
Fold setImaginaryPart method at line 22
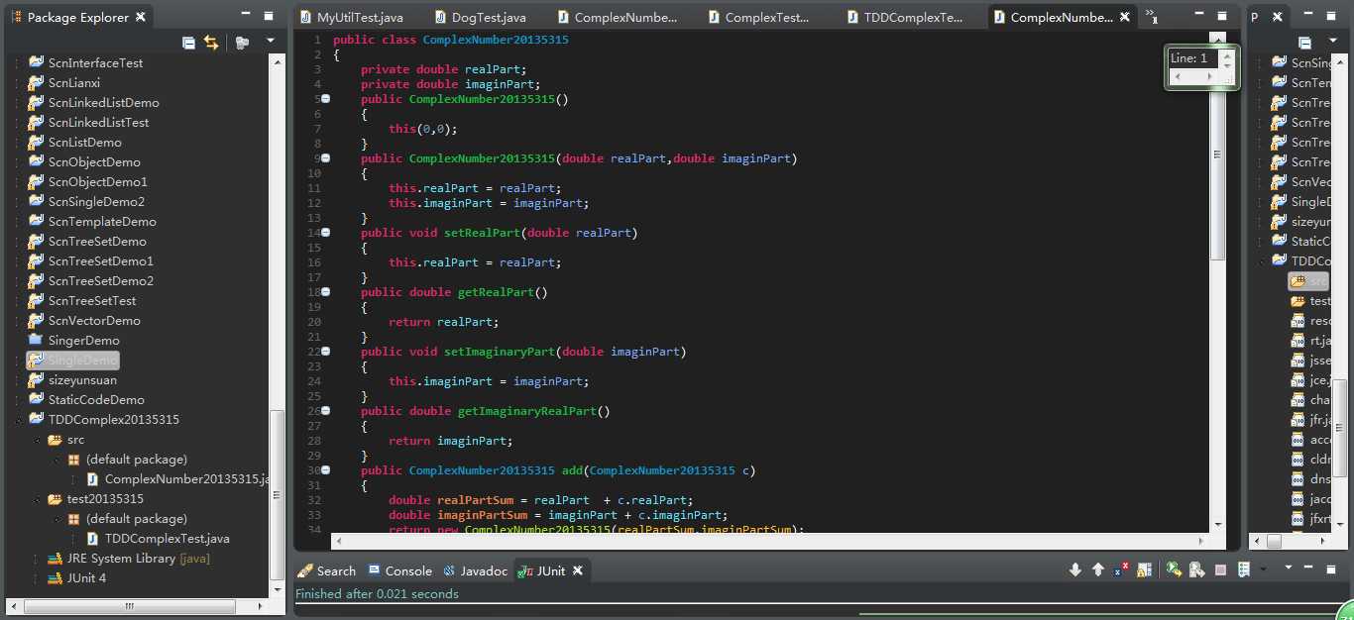click(x=326, y=352)
